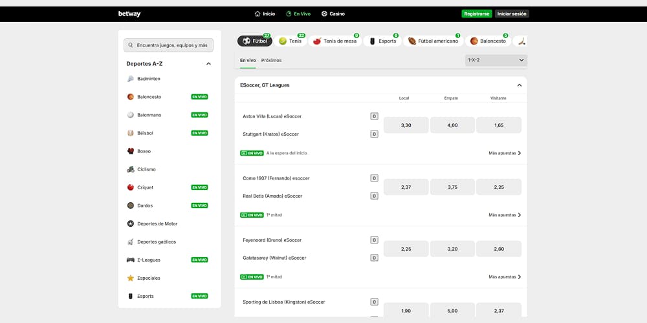Go to En Vivo section

click(x=298, y=14)
